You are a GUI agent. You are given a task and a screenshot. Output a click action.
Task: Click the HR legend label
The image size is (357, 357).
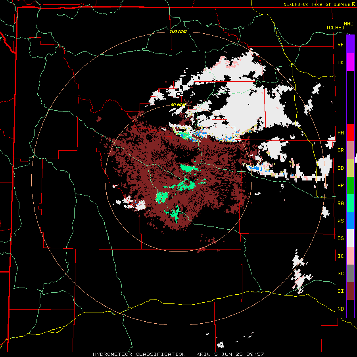(x=340, y=186)
